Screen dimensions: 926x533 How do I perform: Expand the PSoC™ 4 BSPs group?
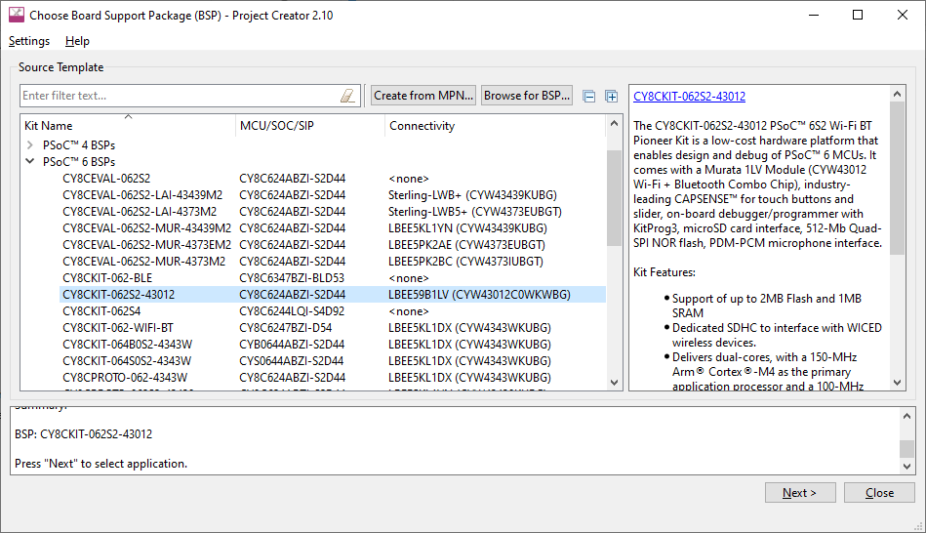(30, 144)
